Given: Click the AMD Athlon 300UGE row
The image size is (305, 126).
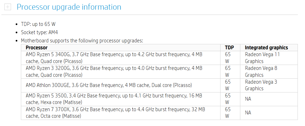Looking at the screenshot, I should pos(159,85).
